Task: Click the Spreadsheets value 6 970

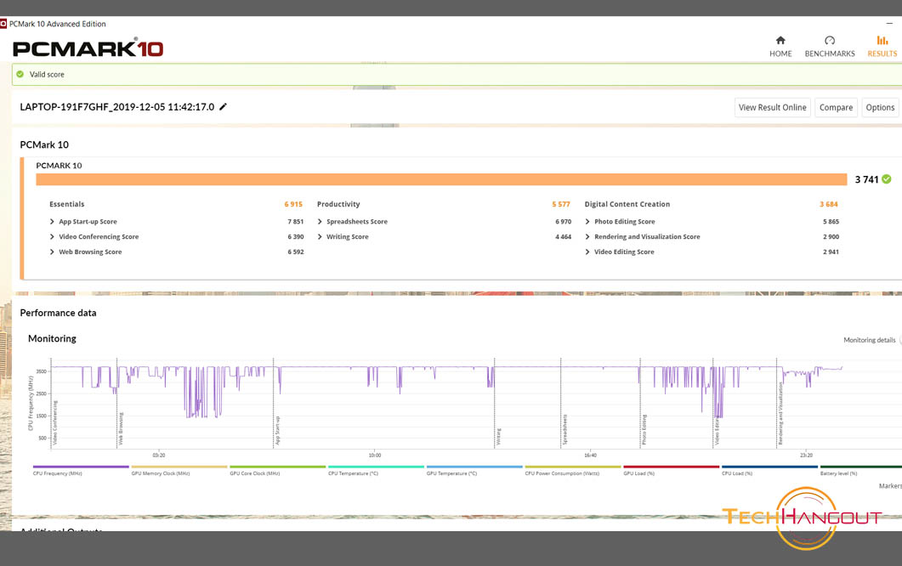Action: pyautogui.click(x=563, y=222)
